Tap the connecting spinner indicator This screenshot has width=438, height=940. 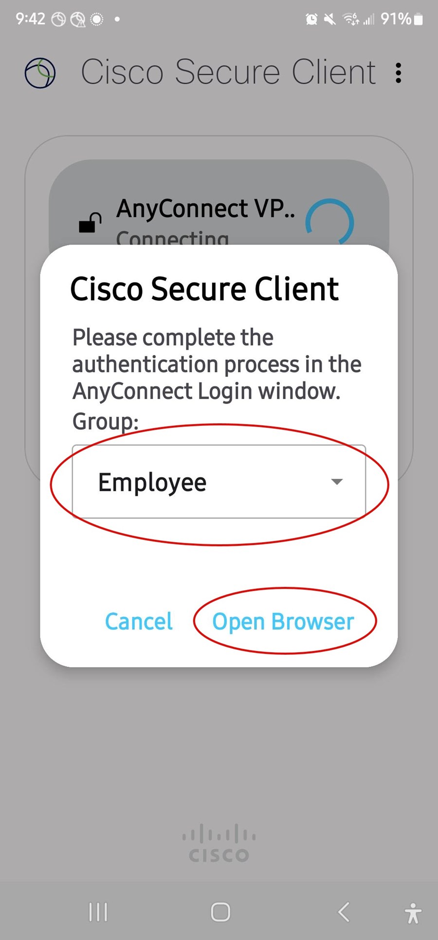(329, 222)
